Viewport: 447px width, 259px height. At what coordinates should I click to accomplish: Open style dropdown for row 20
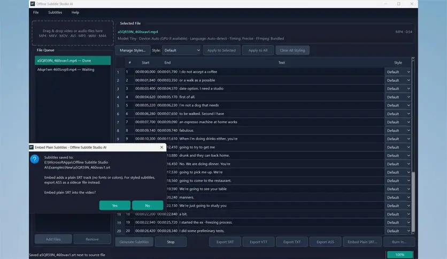click(x=398, y=231)
